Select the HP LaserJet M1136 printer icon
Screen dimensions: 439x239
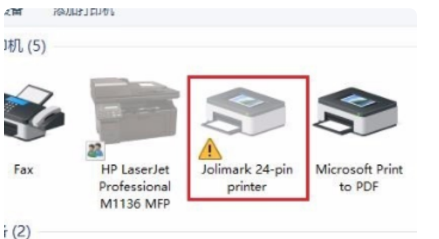point(135,110)
